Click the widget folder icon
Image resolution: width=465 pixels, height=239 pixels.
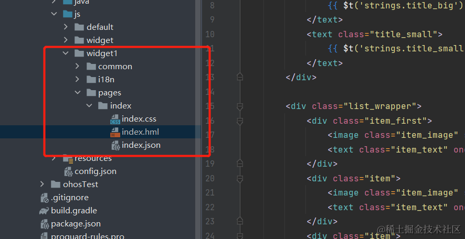pyautogui.click(x=79, y=40)
